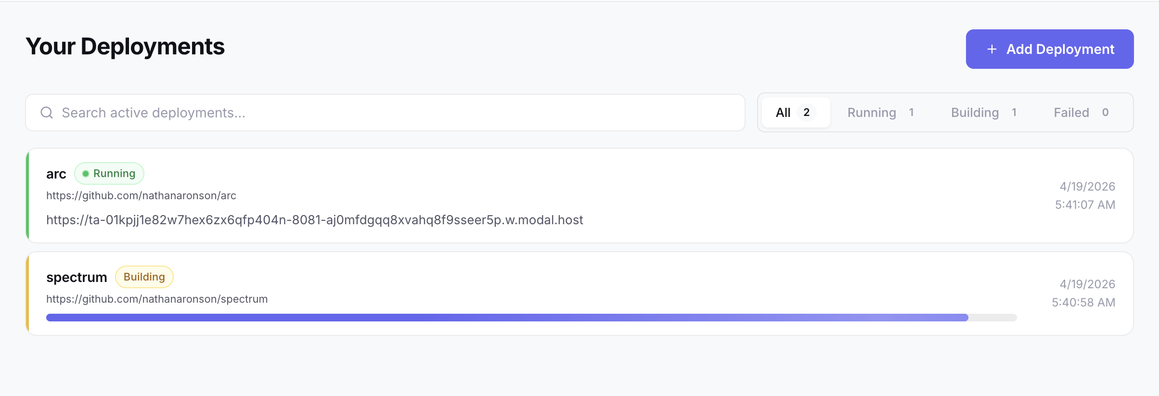Click the Building status badge on spectrum
The width and height of the screenshot is (1159, 396).
[144, 277]
